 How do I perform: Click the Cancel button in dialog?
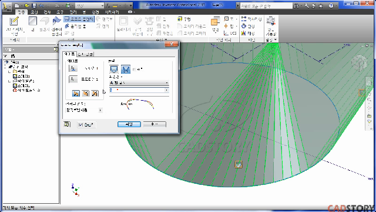click(155, 124)
